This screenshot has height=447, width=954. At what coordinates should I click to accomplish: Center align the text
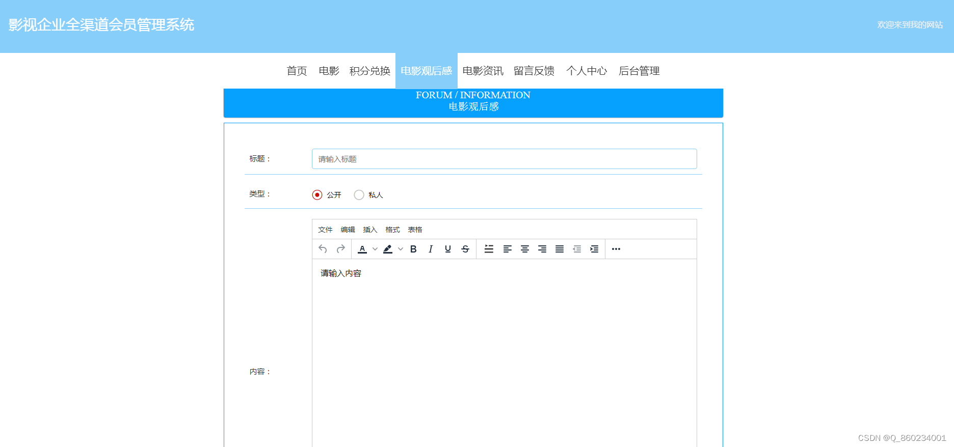point(524,249)
